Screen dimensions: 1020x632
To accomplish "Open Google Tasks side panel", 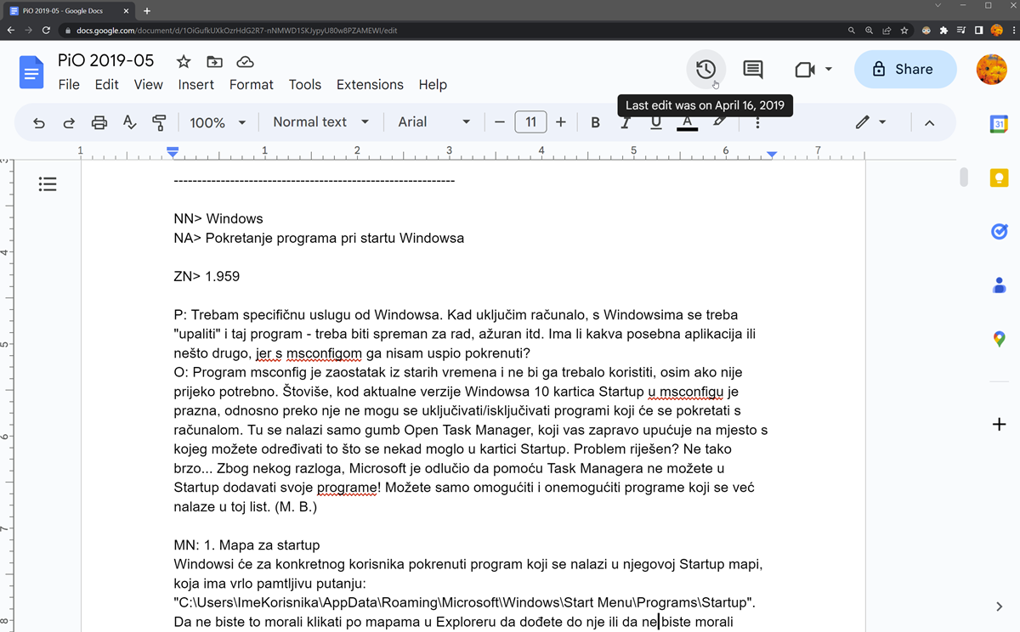I will pyautogui.click(x=999, y=231).
